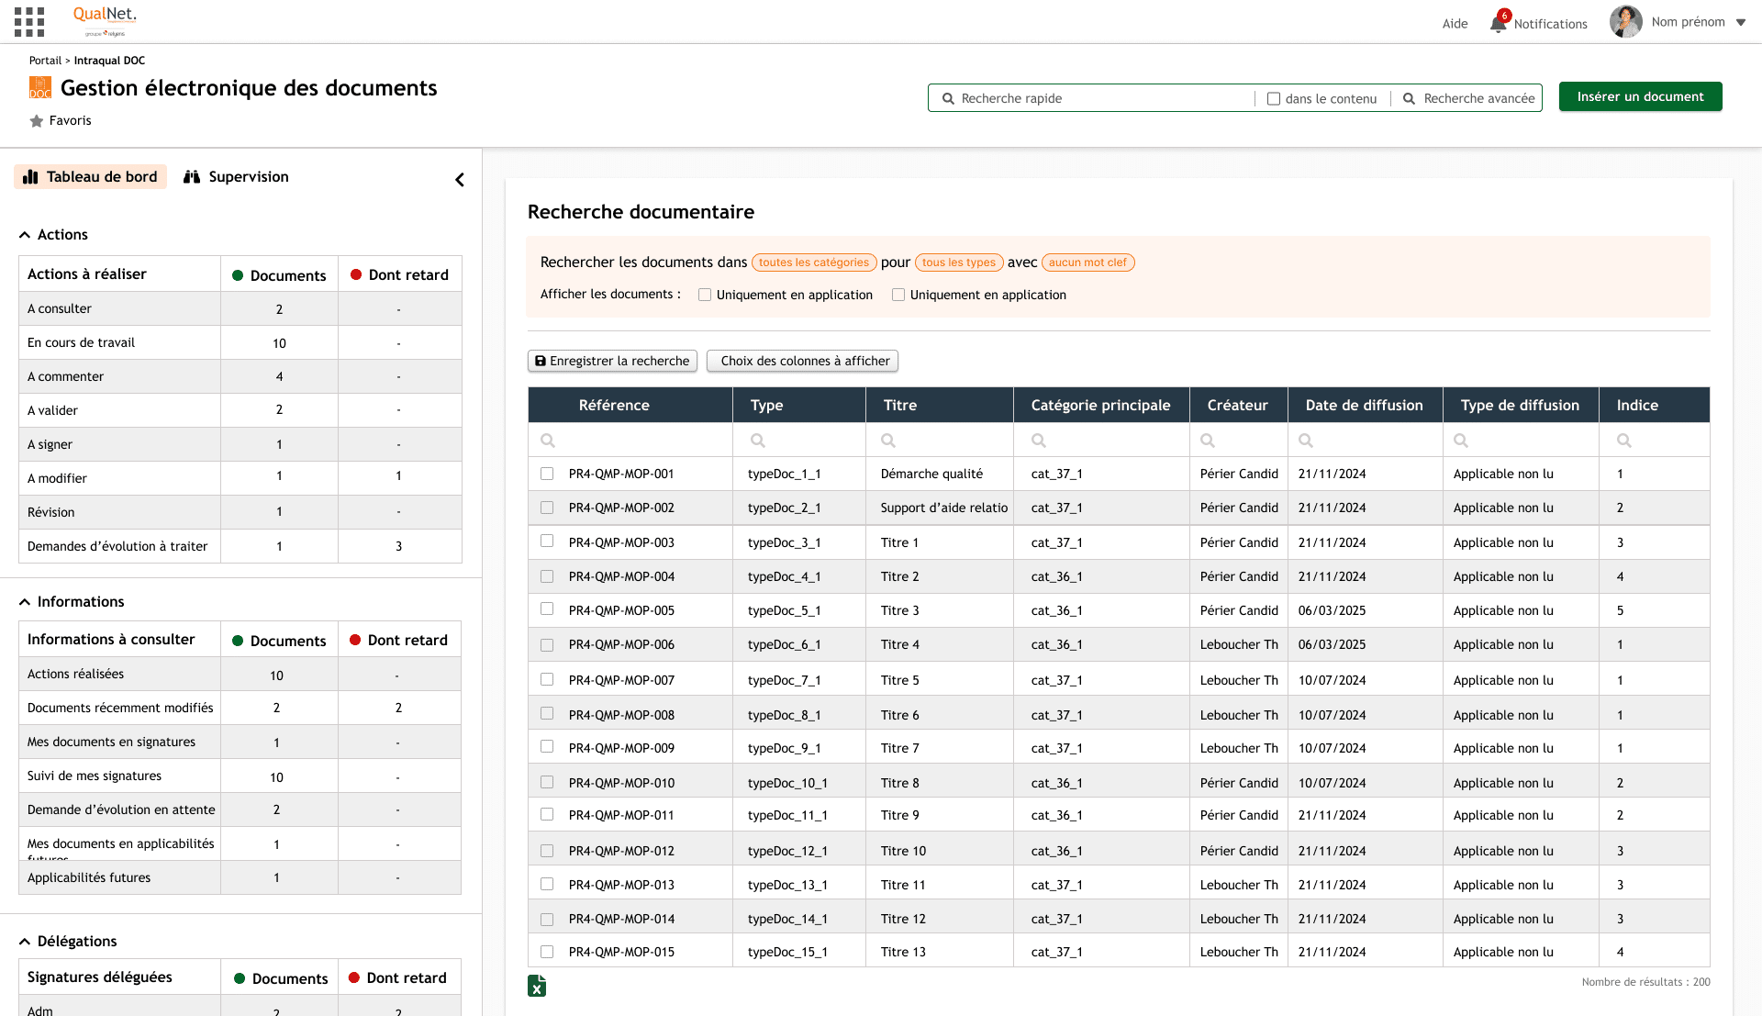Open the apps grid menu icon

tap(29, 21)
